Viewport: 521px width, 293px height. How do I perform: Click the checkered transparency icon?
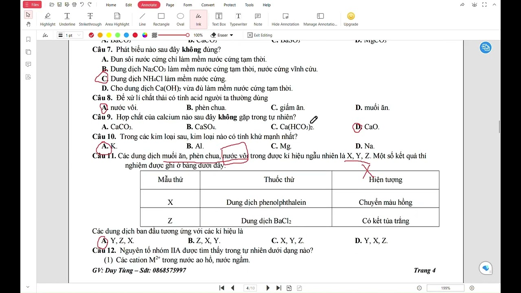click(x=155, y=35)
